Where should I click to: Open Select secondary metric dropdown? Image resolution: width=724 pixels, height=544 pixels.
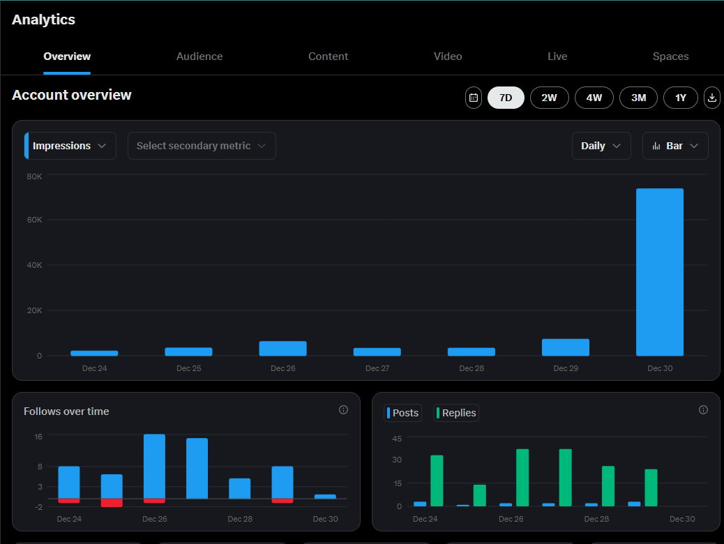click(202, 146)
